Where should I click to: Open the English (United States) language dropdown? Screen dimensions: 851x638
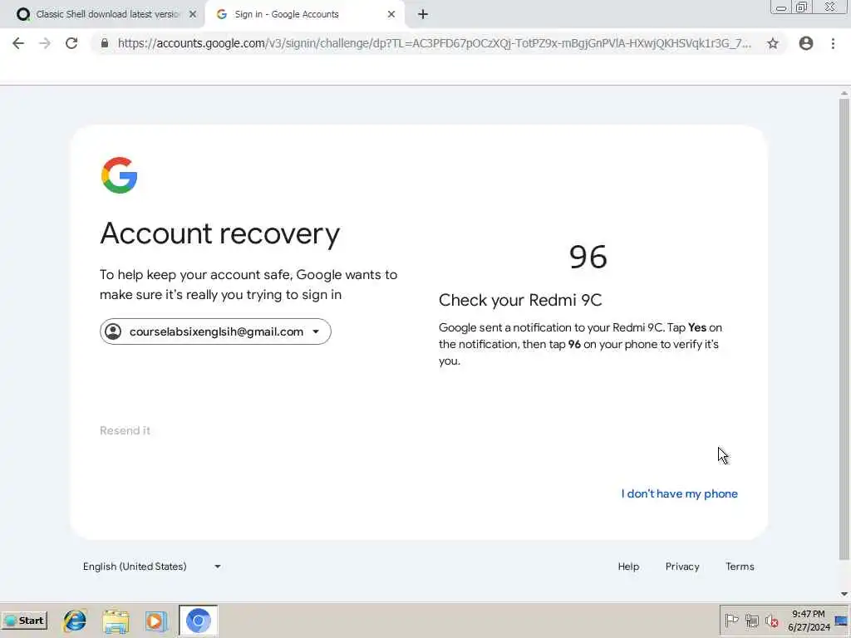click(152, 567)
